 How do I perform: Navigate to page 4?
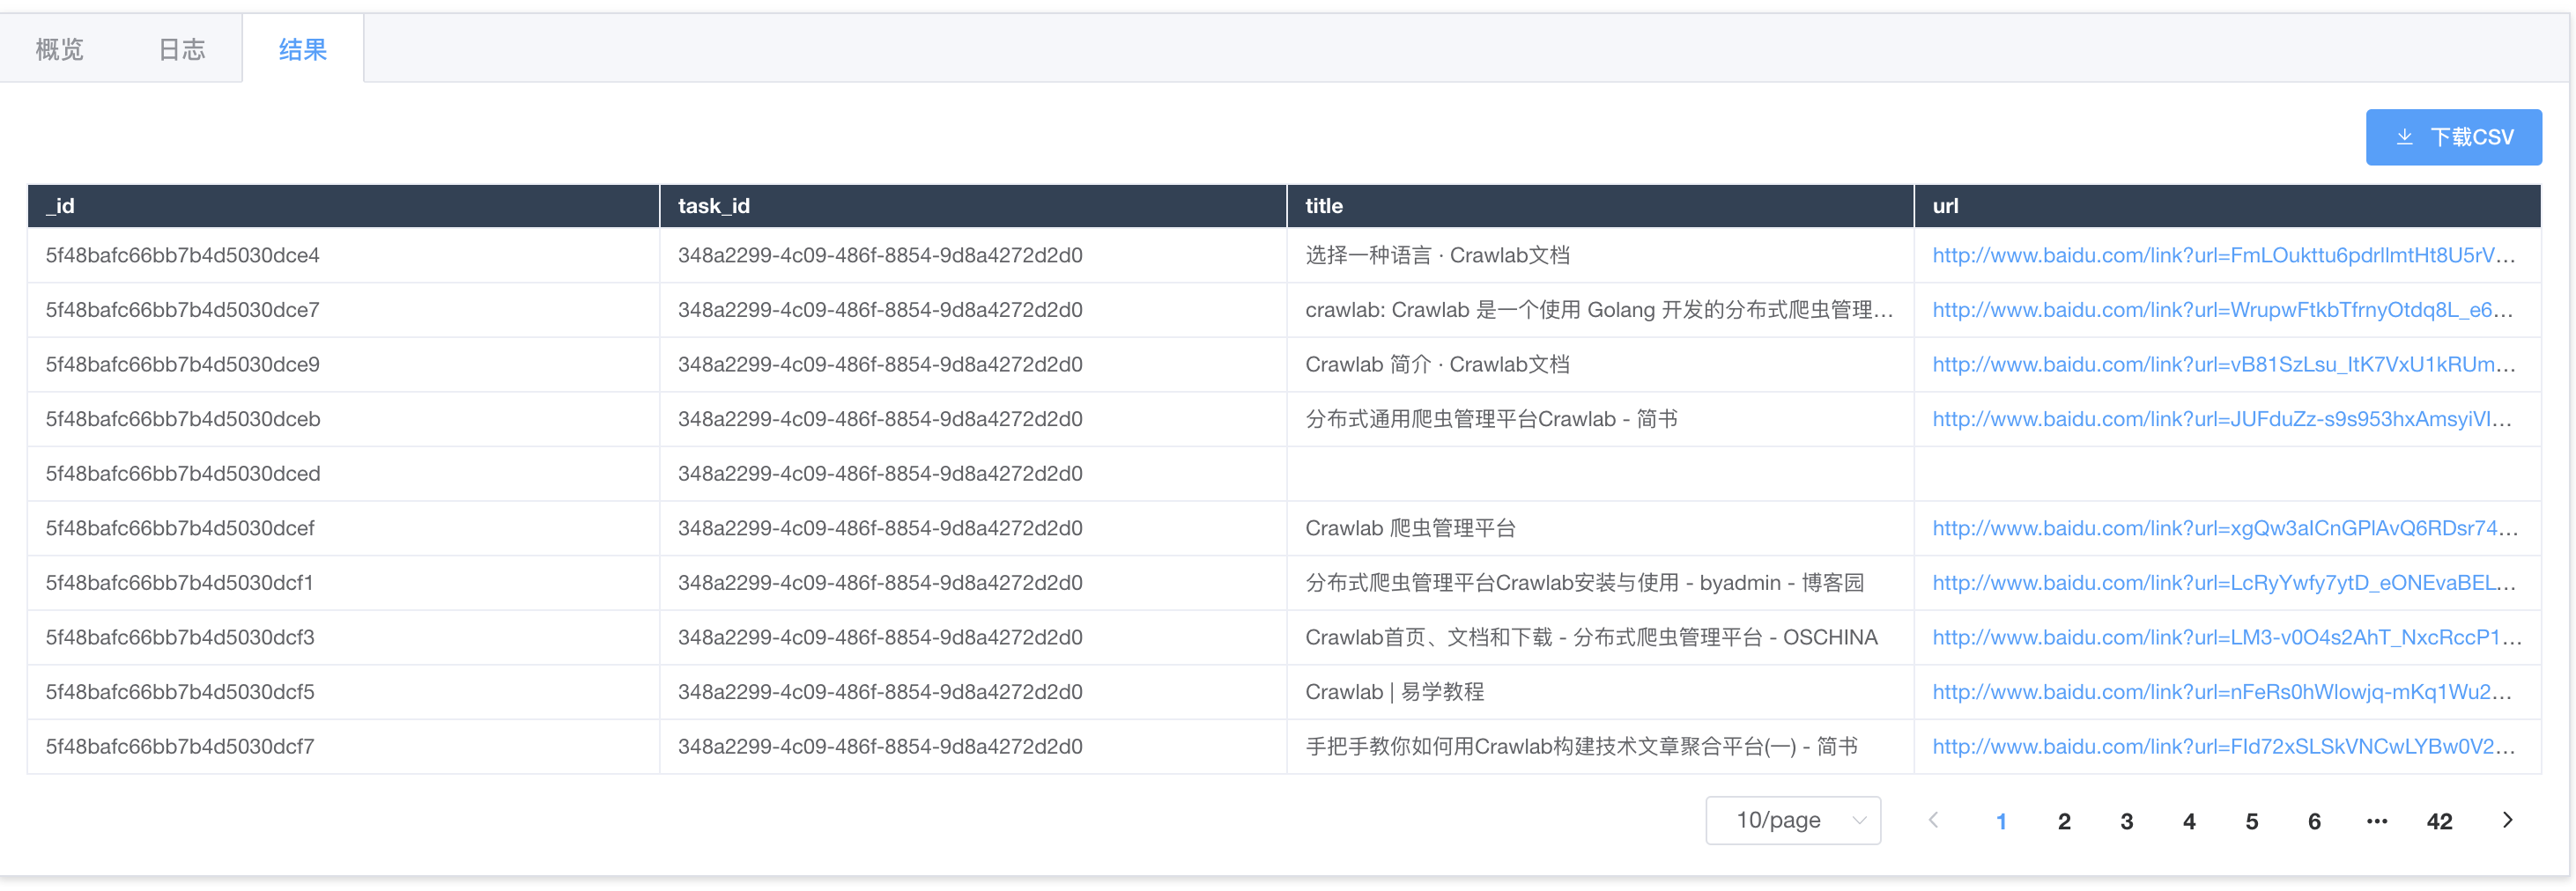[x=2189, y=821]
